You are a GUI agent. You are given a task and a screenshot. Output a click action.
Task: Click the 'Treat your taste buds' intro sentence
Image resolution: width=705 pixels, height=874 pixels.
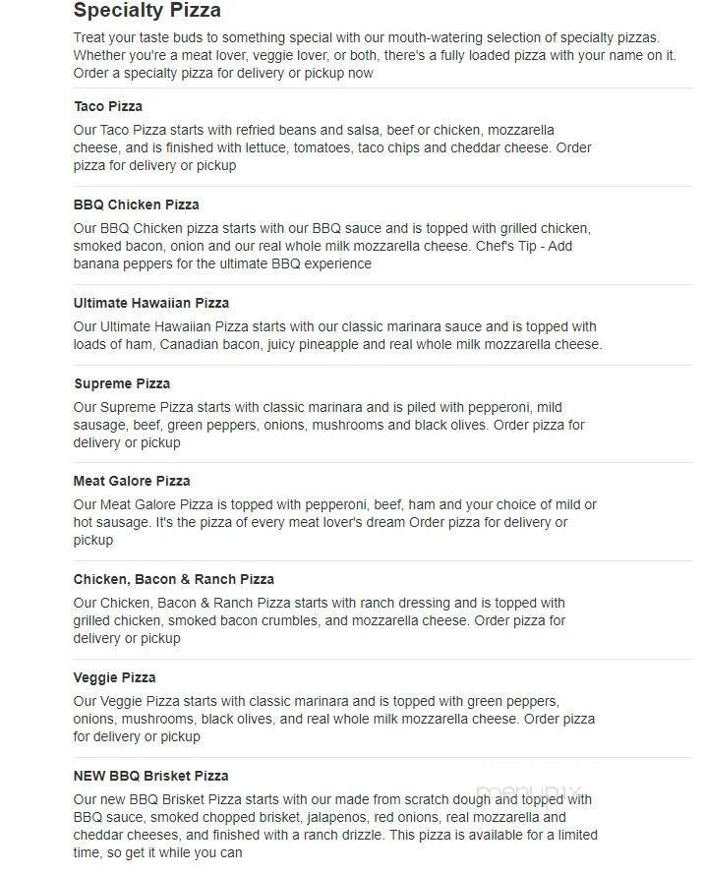[x=374, y=37]
